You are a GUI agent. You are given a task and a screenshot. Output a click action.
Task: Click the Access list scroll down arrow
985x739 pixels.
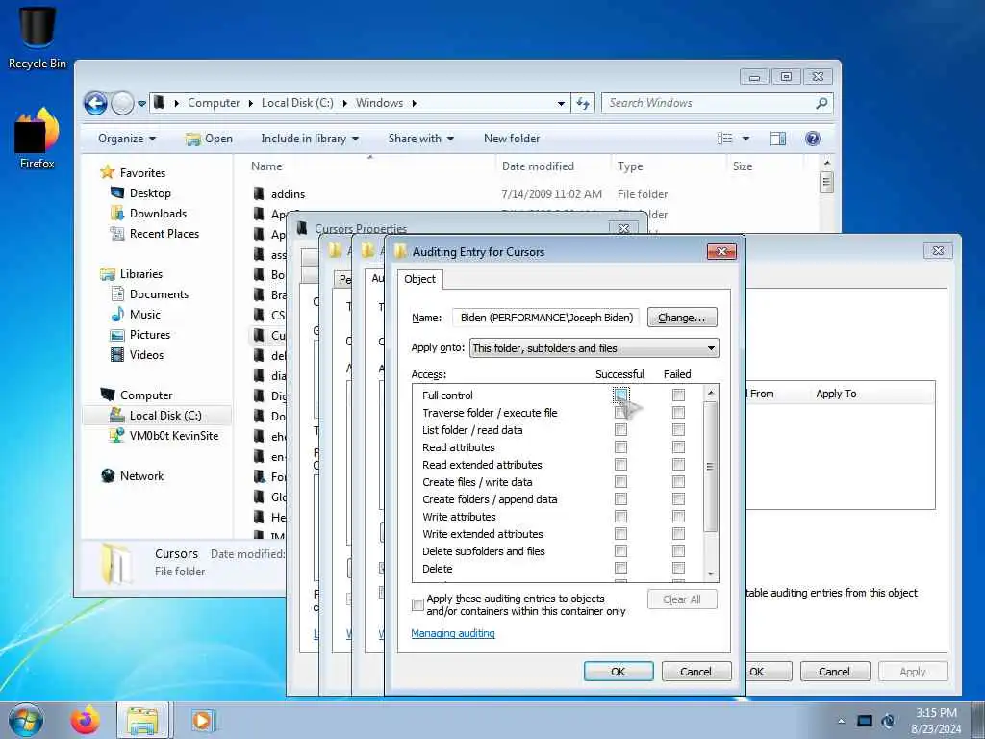[711, 573]
